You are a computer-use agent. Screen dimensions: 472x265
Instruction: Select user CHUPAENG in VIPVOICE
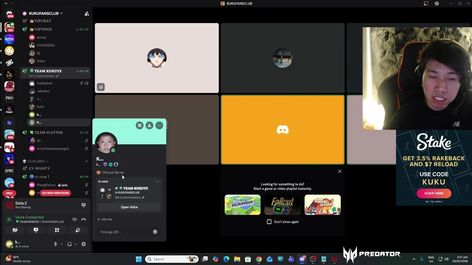pyautogui.click(x=45, y=45)
